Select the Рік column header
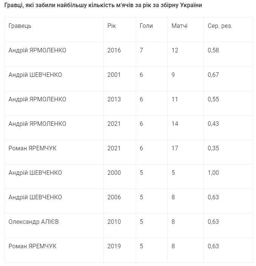 click(112, 26)
